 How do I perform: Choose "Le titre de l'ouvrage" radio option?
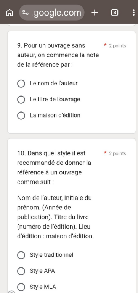pyautogui.click(x=21, y=100)
